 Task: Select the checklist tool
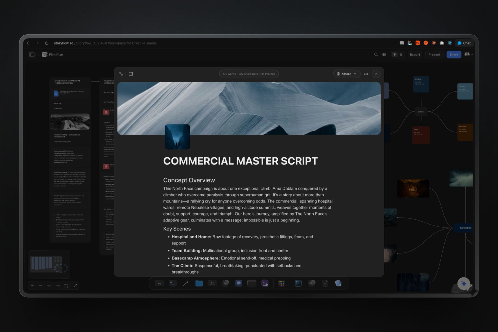tap(212, 283)
